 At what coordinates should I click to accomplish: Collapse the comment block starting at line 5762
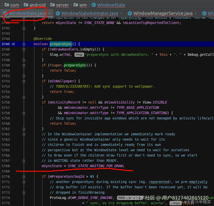click(x=24, y=134)
